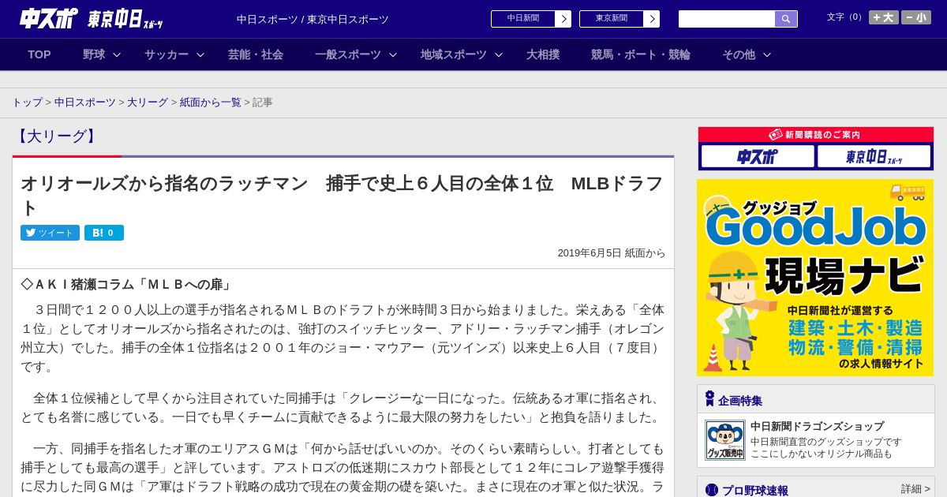This screenshot has height=497, width=947.
Task: Focus the site search input field
Action: [x=727, y=19]
